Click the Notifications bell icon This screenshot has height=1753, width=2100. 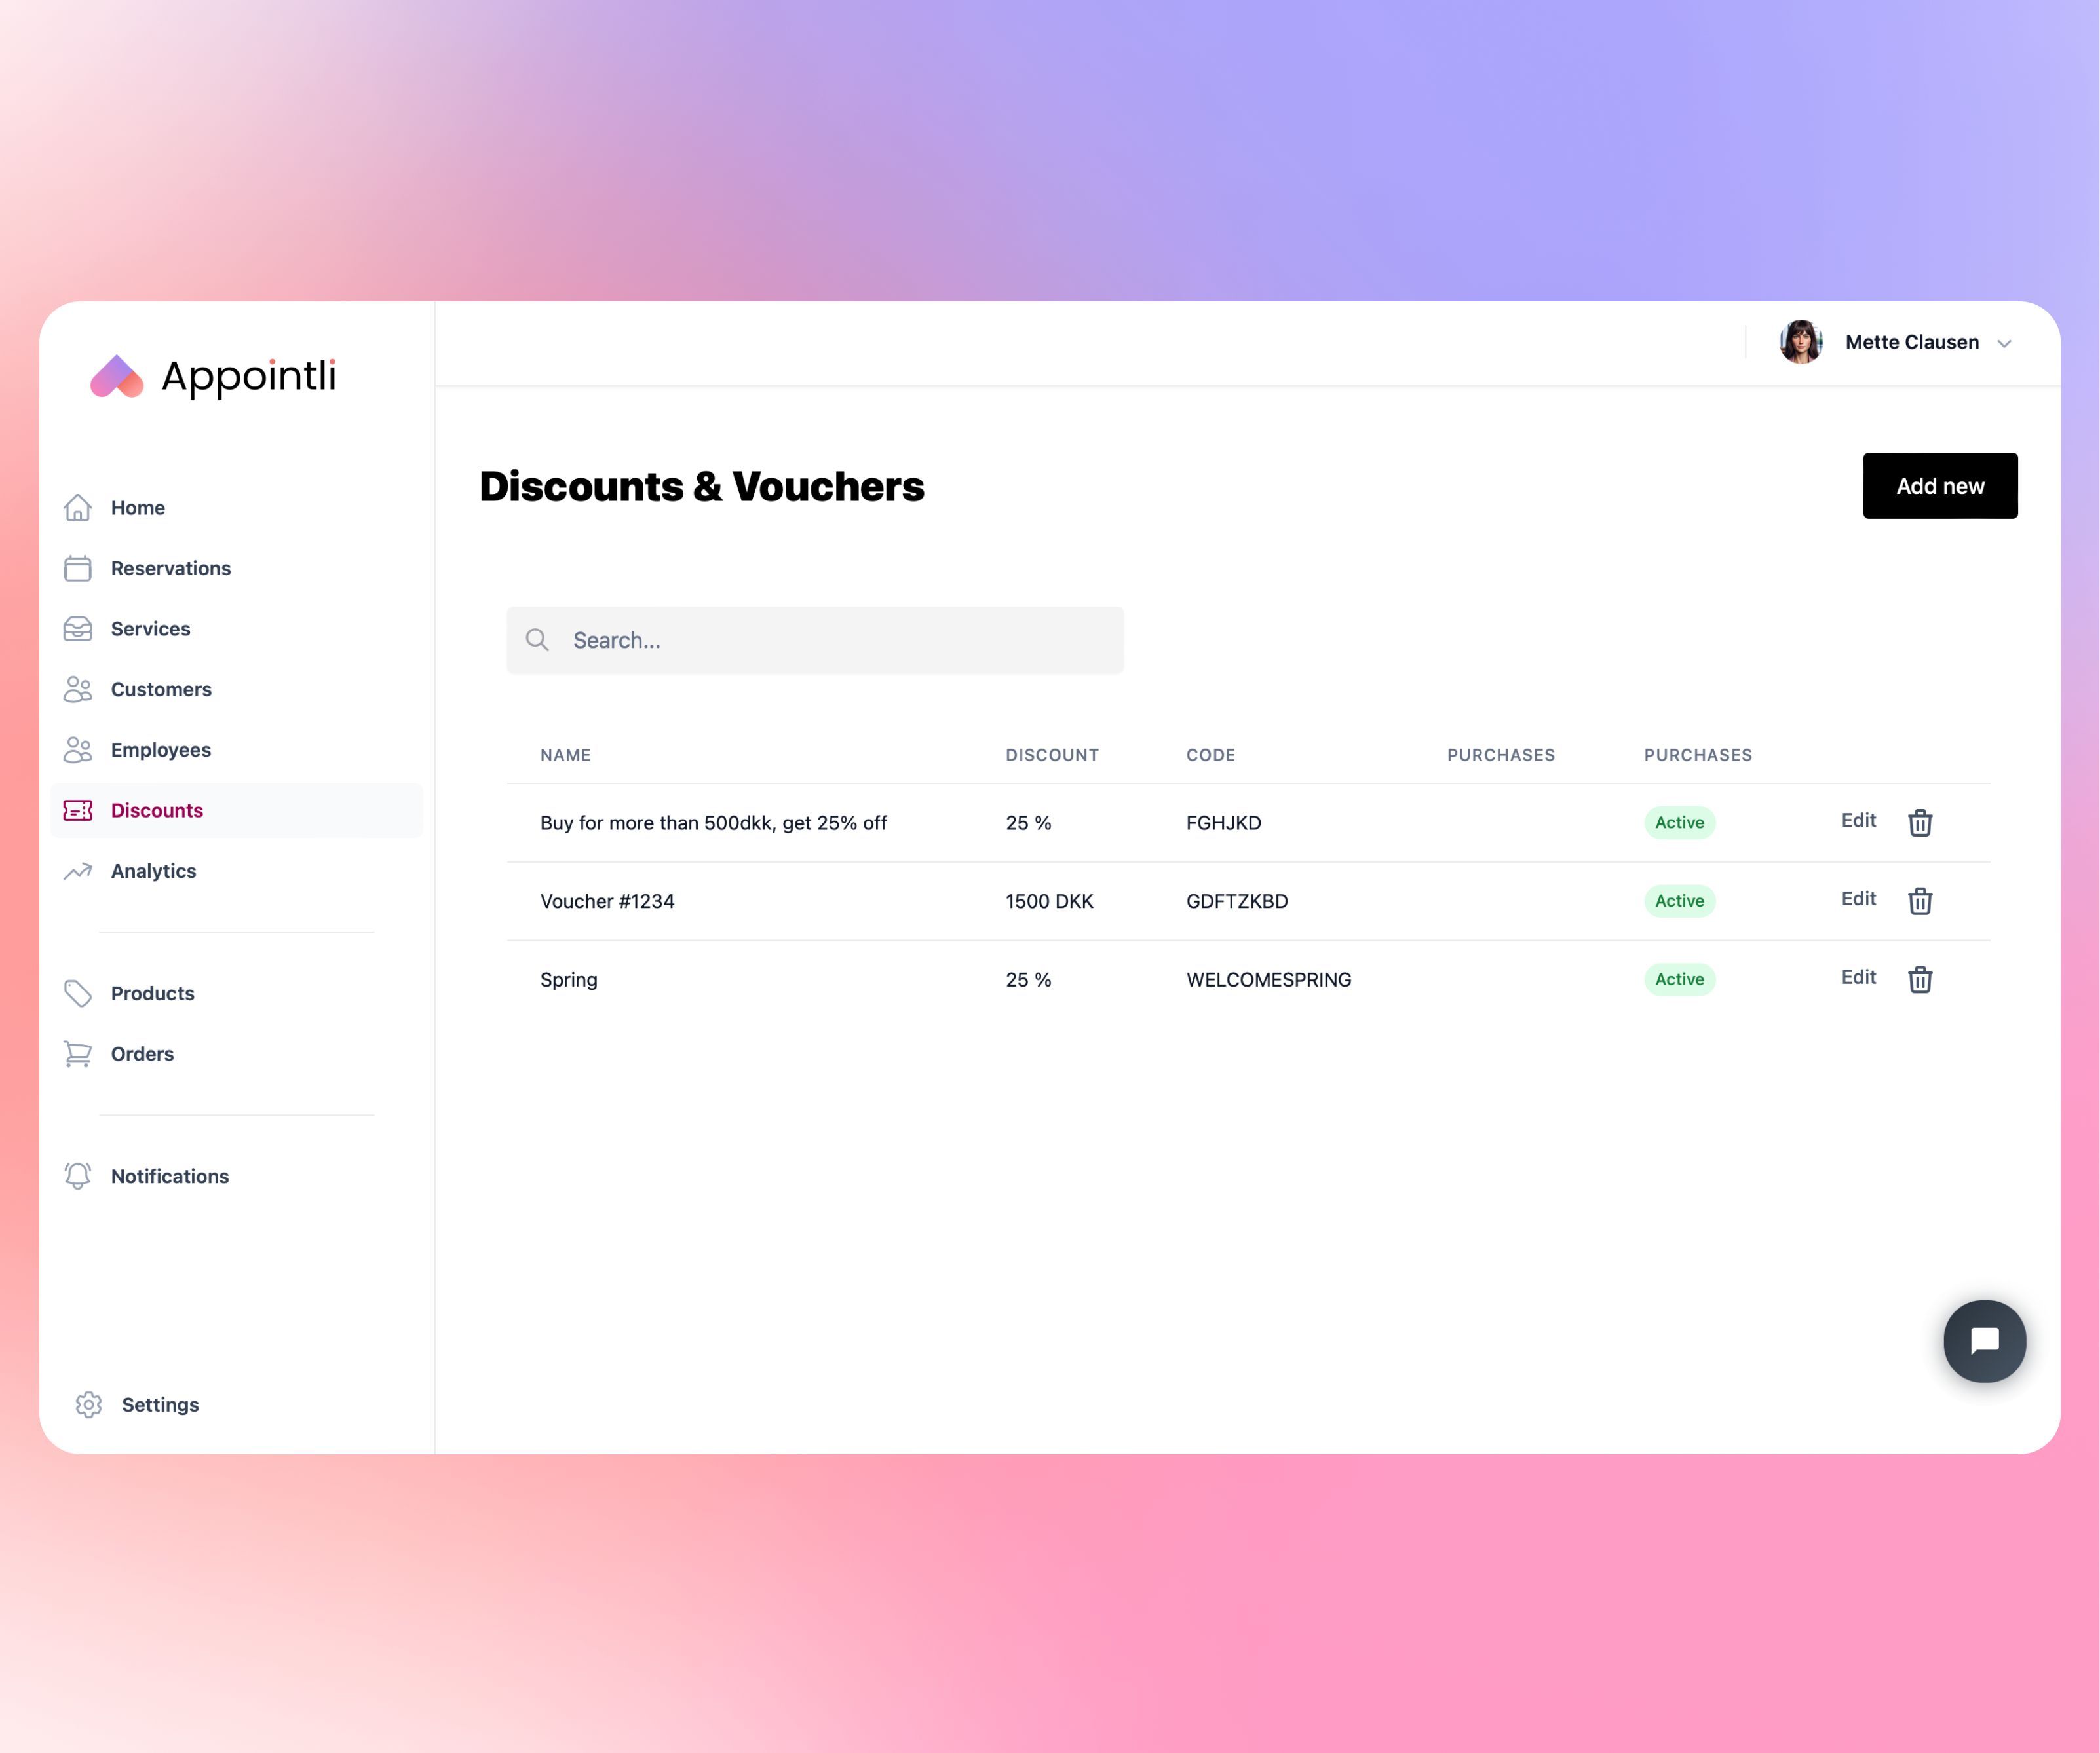(78, 1176)
